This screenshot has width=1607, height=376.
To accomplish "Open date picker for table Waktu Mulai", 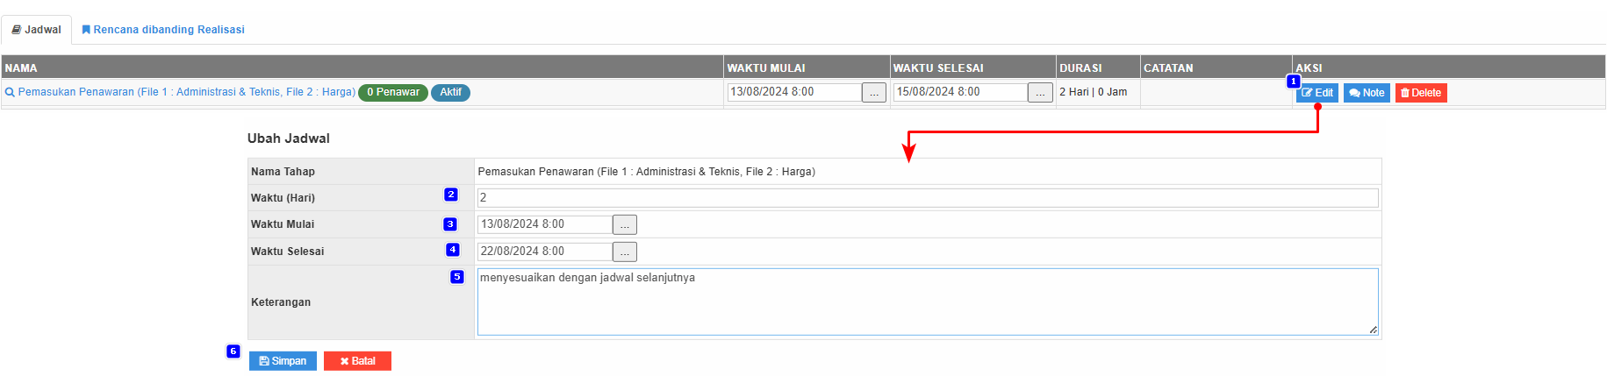I will click(874, 92).
